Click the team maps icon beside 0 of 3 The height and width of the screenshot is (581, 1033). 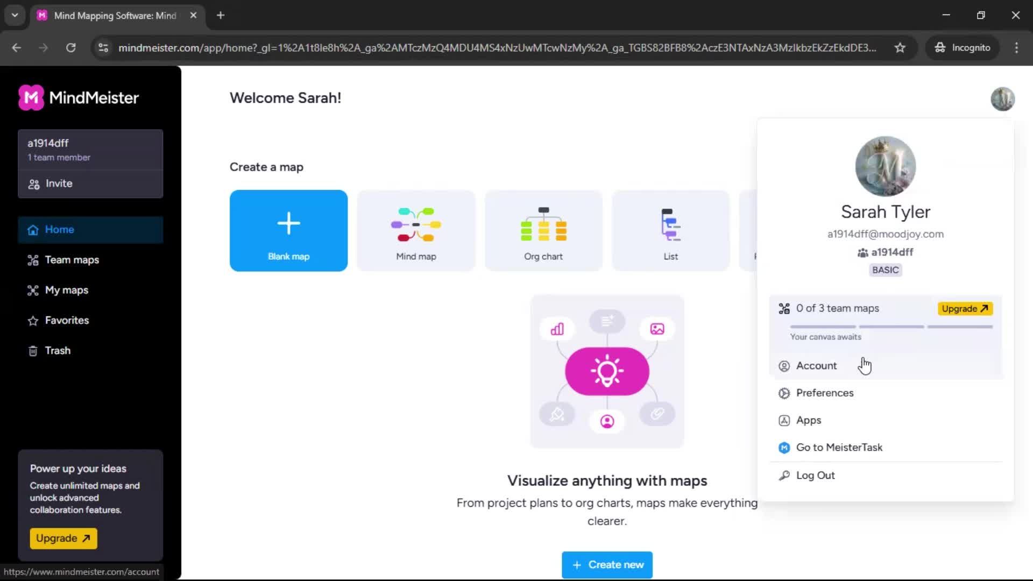pyautogui.click(x=784, y=308)
